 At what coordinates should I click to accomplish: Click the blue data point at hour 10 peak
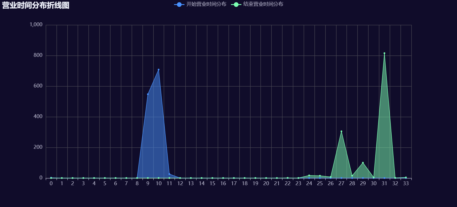(x=158, y=70)
